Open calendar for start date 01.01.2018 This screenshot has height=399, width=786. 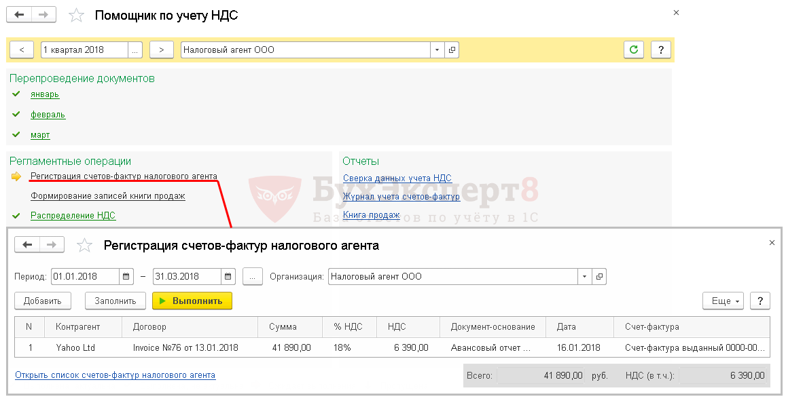tap(126, 276)
